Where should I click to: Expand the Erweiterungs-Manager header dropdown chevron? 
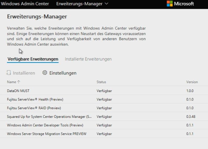[x=107, y=4]
